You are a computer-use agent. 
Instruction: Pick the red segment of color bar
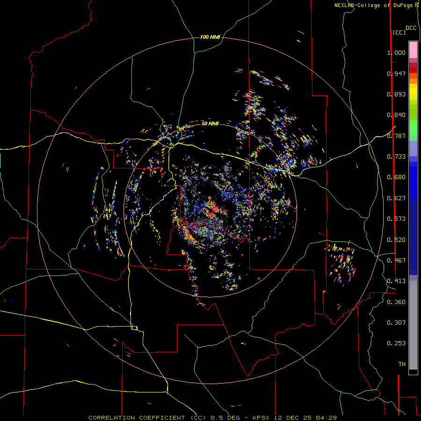(413, 70)
